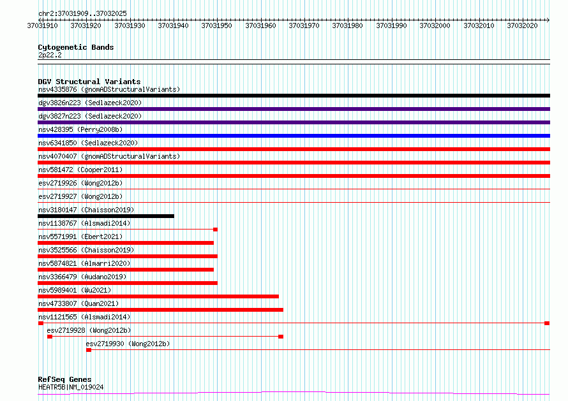Open variant nsv1121565 (Alsmadi2014) label
The width and height of the screenshot is (568, 401).
tap(84, 317)
